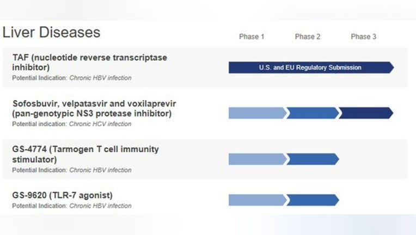Click GS-9620 Phase 2 progress arrow

(x=313, y=200)
